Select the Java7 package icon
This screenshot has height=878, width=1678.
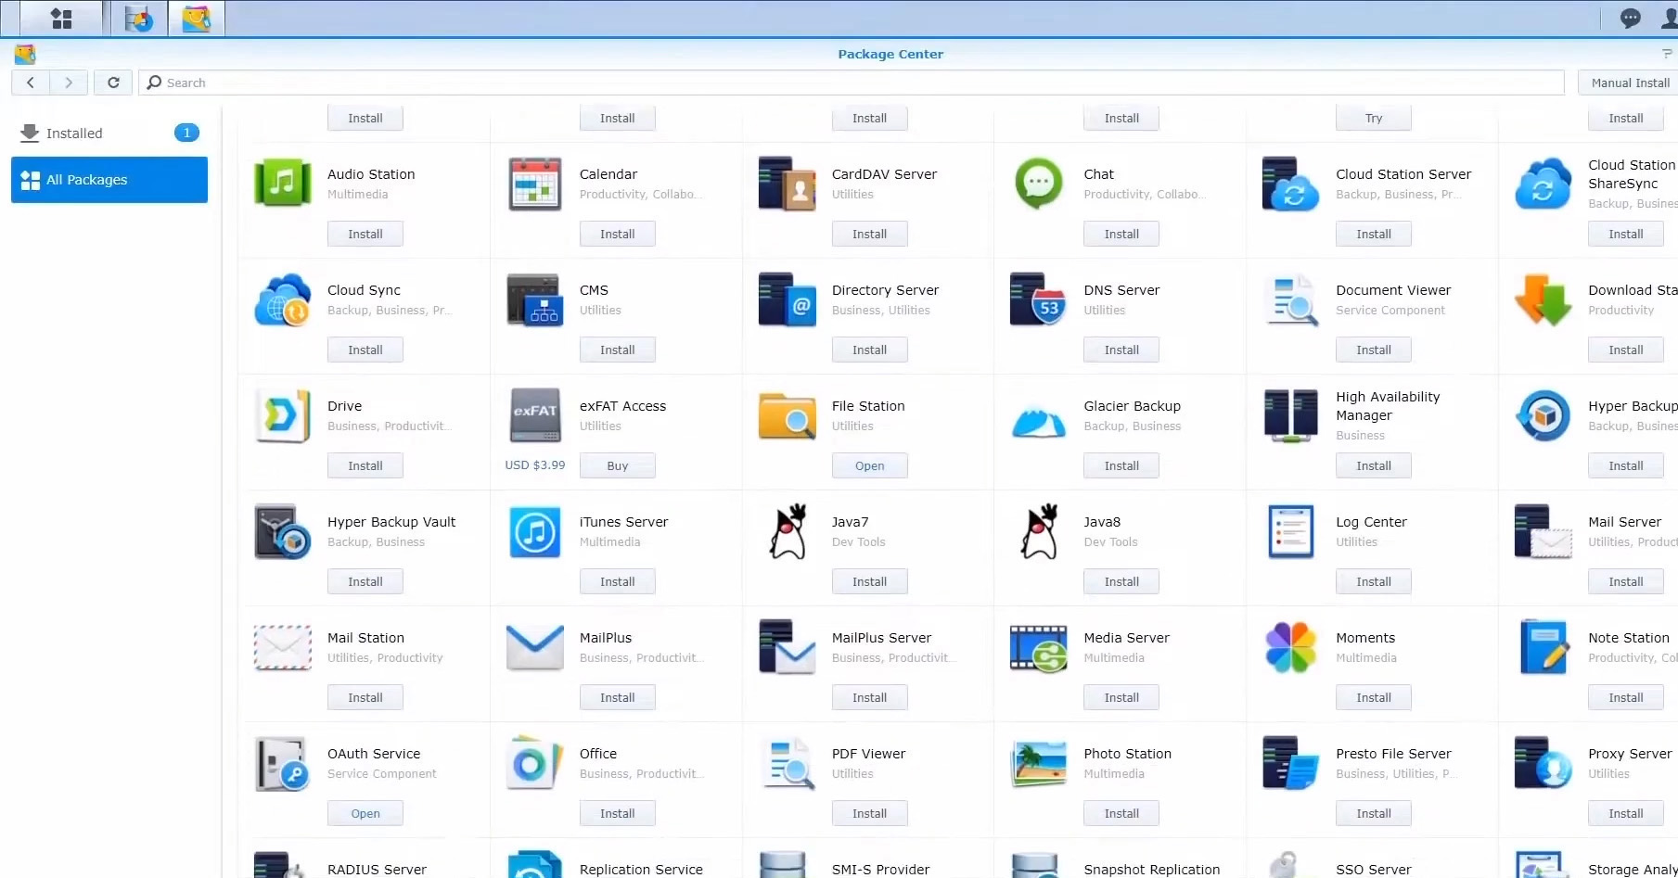788,530
